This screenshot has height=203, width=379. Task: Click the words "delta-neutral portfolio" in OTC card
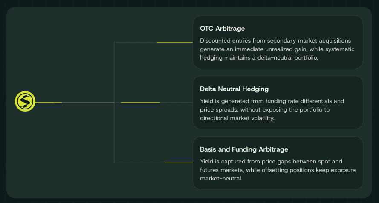(287, 58)
